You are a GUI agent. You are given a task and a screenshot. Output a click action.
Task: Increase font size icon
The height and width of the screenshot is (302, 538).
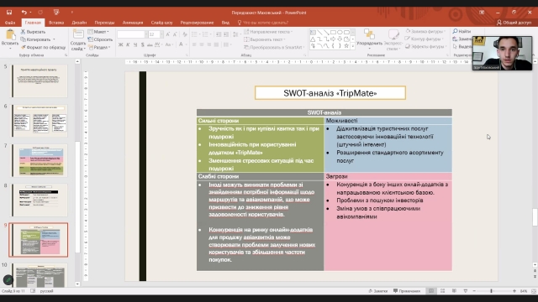(x=168, y=34)
